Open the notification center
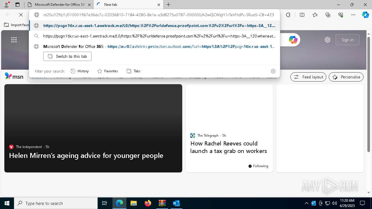 tap(362, 203)
